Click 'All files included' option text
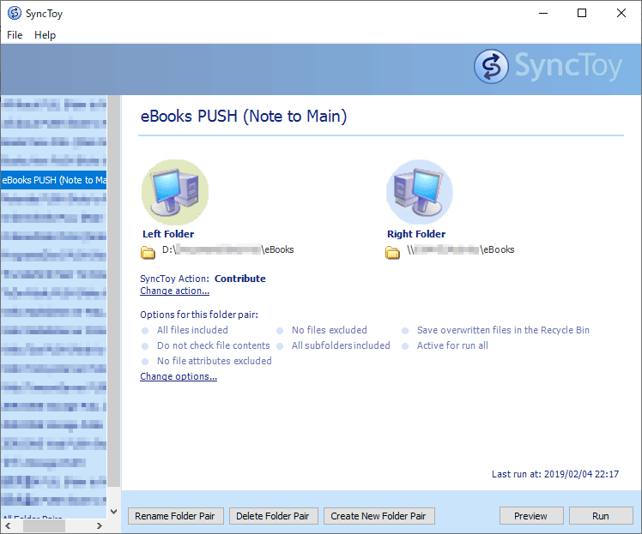The width and height of the screenshot is (642, 534). (192, 330)
